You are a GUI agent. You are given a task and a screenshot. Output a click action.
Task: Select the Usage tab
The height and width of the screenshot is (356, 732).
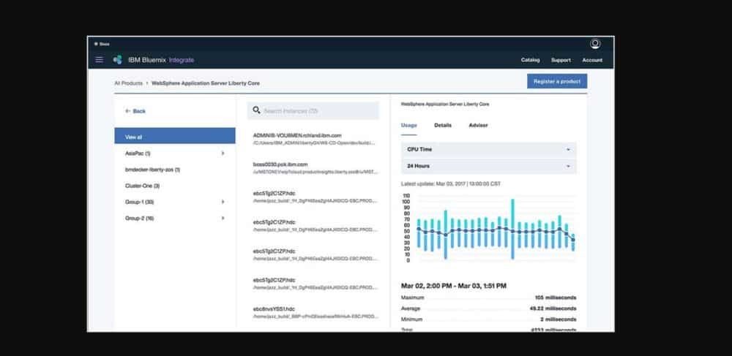pyautogui.click(x=408, y=126)
